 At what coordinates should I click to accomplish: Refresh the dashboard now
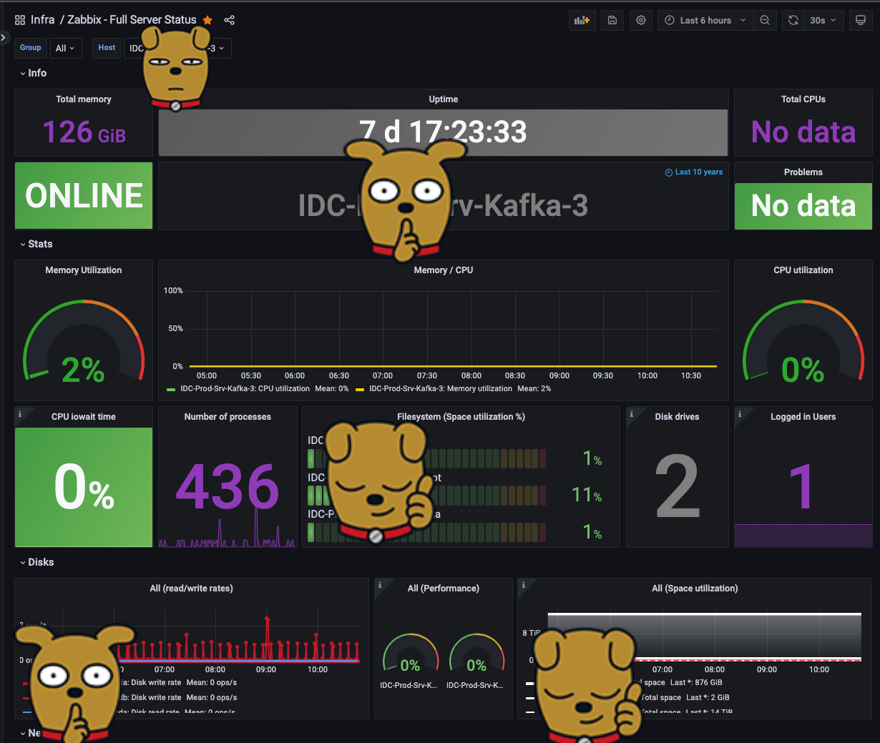pyautogui.click(x=793, y=20)
